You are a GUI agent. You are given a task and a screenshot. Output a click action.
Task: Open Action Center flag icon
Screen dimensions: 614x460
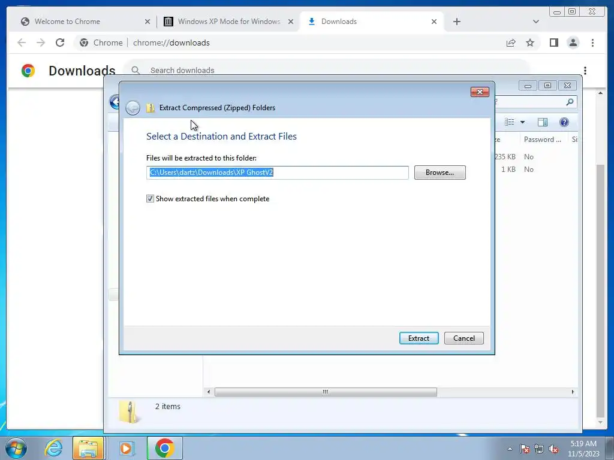click(x=525, y=449)
